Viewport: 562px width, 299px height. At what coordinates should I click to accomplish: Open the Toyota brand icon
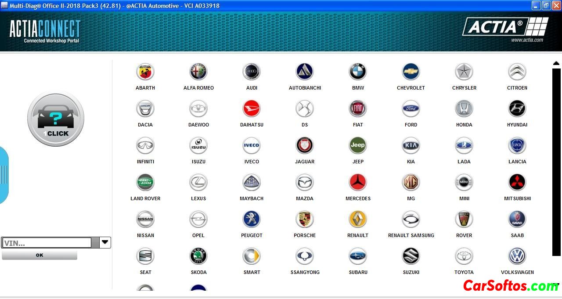click(464, 256)
